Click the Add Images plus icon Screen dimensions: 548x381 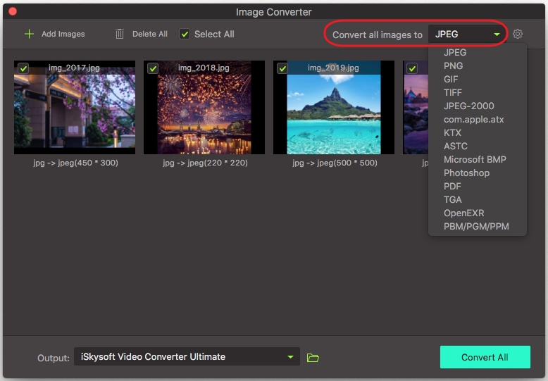coord(29,34)
